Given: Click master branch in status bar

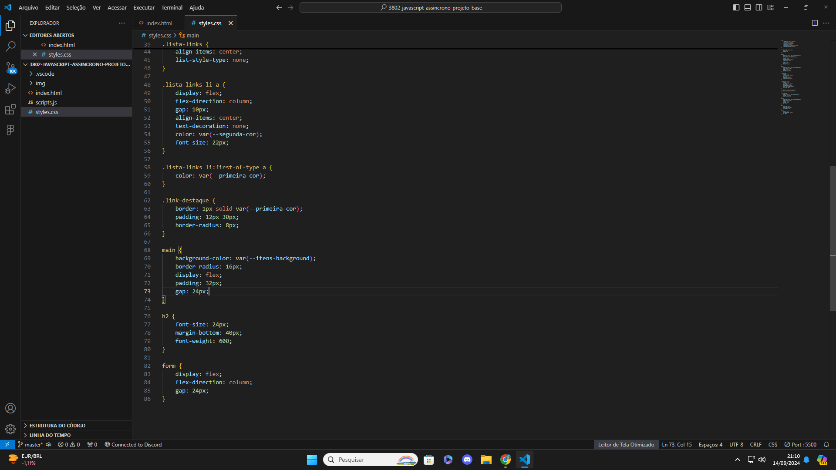Looking at the screenshot, I should 30,444.
